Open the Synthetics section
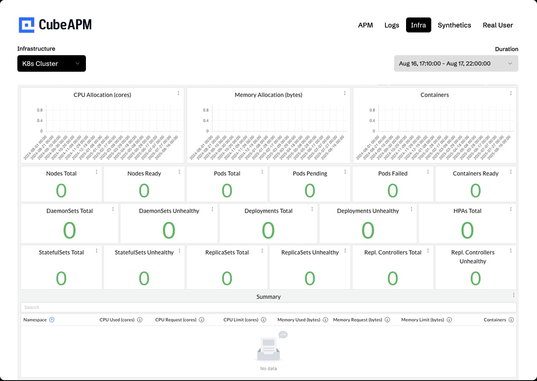This screenshot has width=537, height=381. (x=454, y=25)
